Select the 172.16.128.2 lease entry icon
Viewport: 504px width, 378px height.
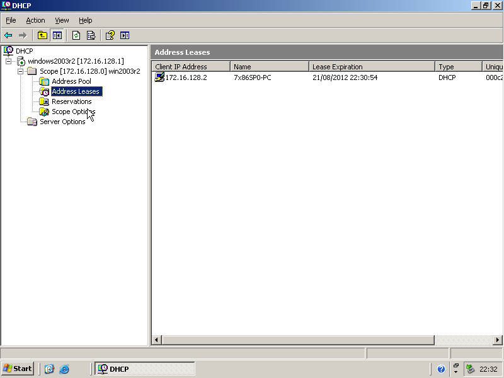click(x=159, y=77)
